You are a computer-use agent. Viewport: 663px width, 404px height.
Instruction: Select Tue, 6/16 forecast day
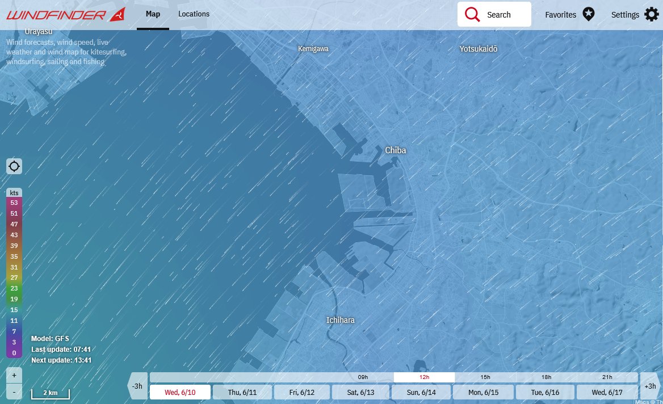click(545, 392)
